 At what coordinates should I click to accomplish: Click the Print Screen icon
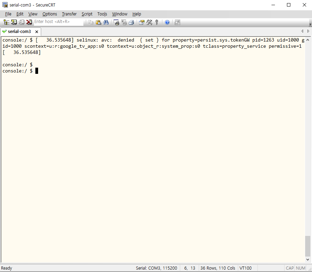(x=116, y=22)
